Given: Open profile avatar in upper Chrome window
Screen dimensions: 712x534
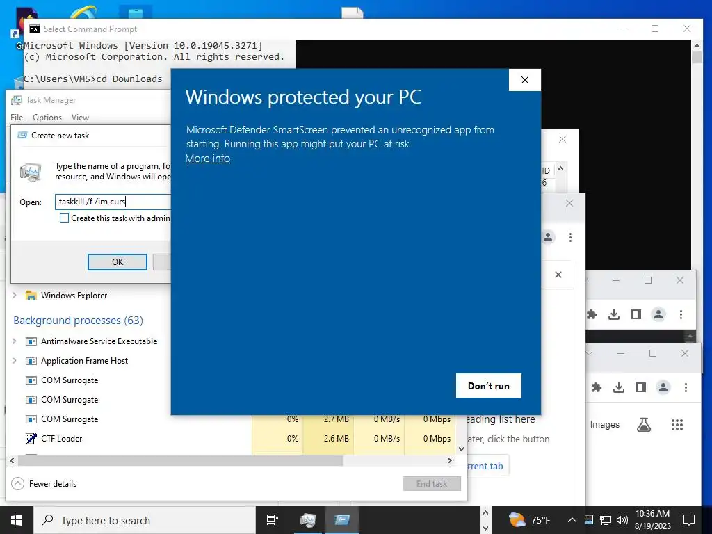Looking at the screenshot, I should coord(658,314).
